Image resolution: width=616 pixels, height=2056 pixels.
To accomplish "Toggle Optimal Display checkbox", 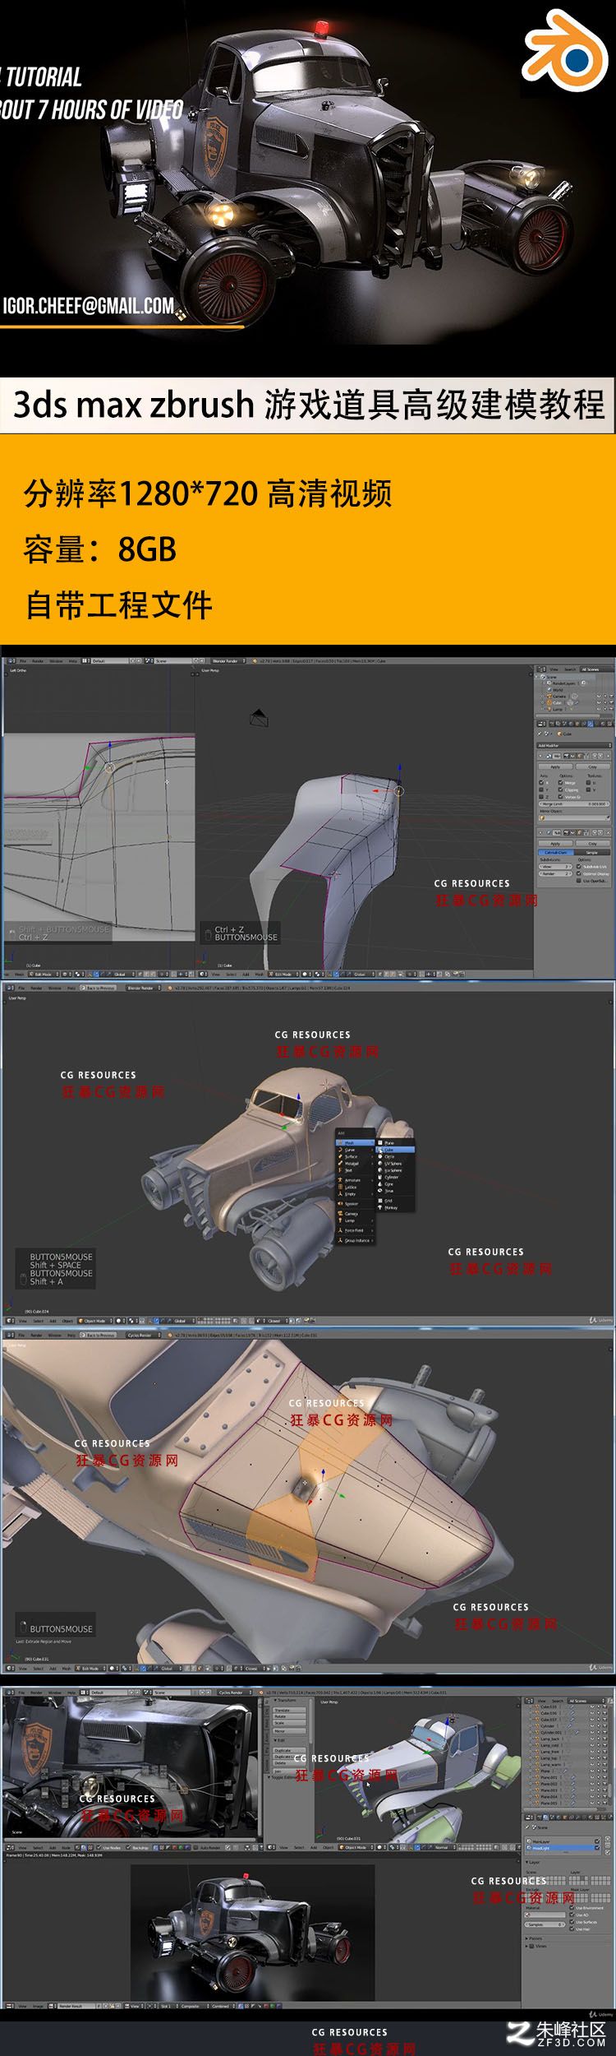I will [579, 873].
